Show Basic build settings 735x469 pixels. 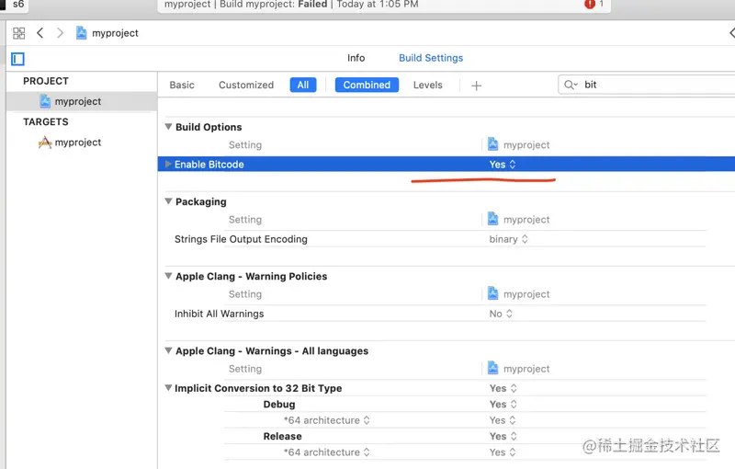(182, 85)
